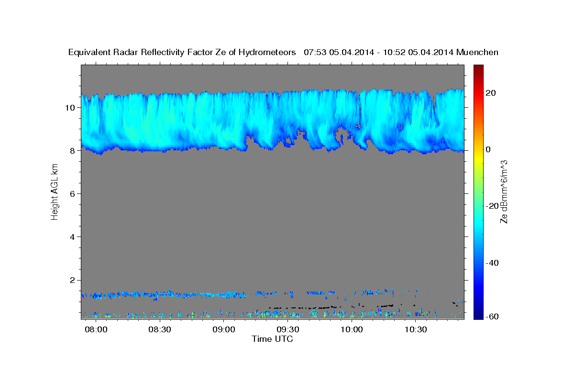Click the height tick label '4'

pyautogui.click(x=72, y=237)
